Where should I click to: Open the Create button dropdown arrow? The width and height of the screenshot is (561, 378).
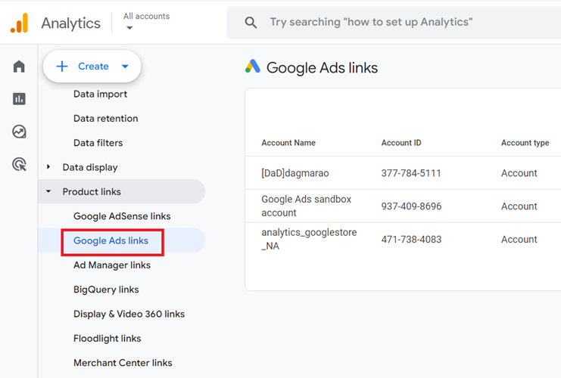click(125, 66)
